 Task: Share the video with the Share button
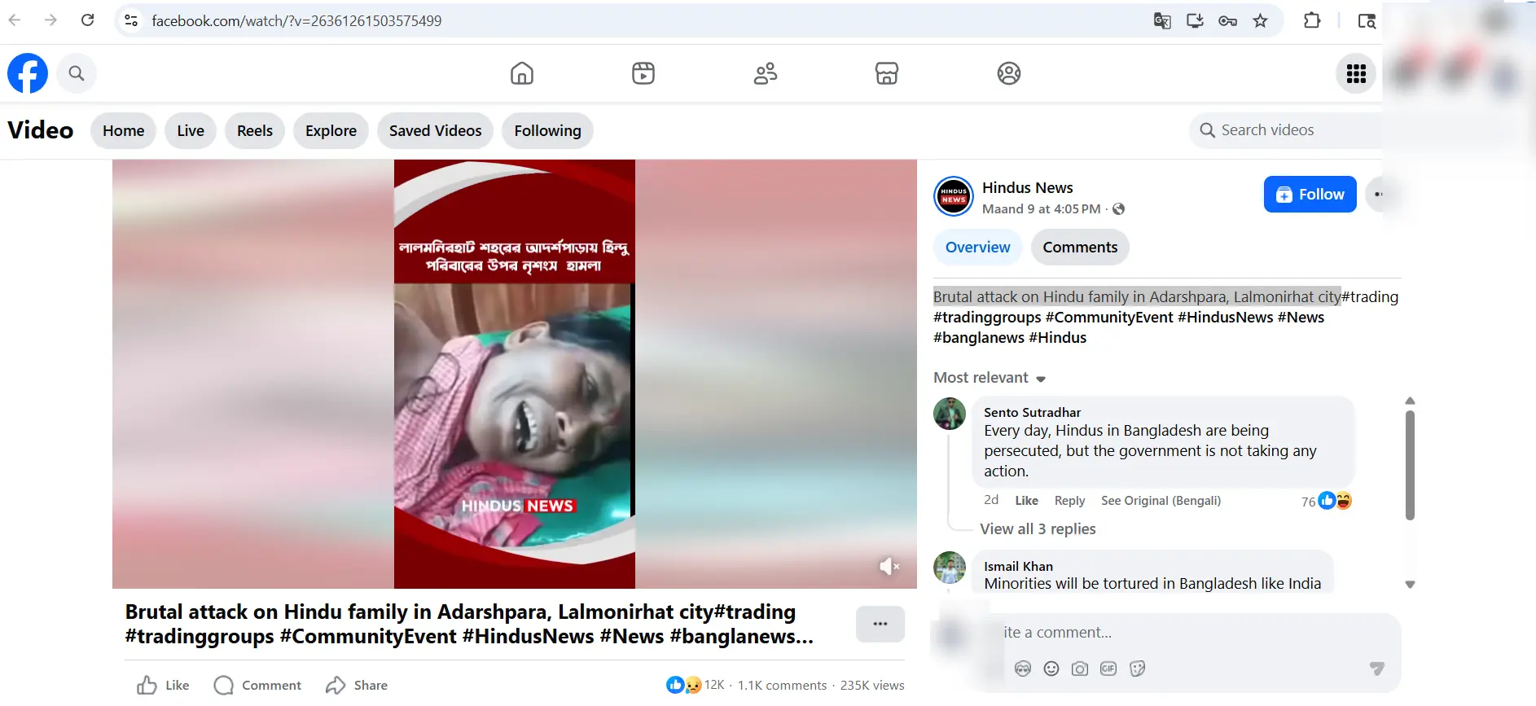coord(357,686)
